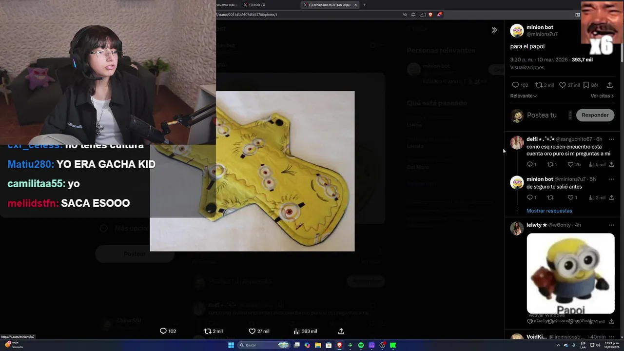
Task: Open Brave browser taskbar icon
Action: (x=339, y=345)
